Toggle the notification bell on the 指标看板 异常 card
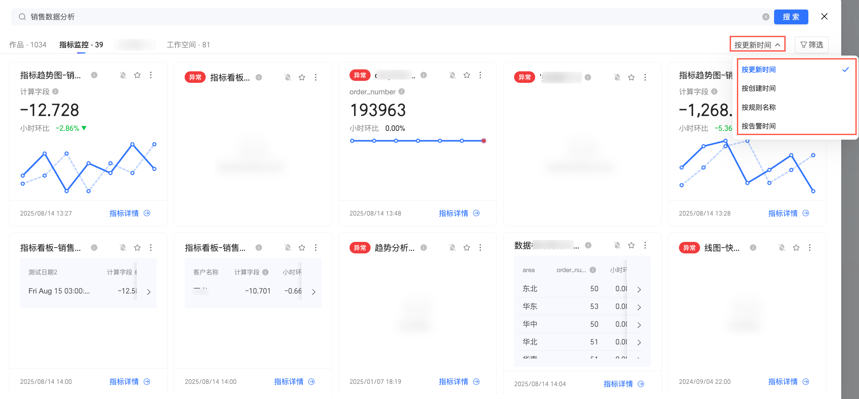 pos(287,78)
